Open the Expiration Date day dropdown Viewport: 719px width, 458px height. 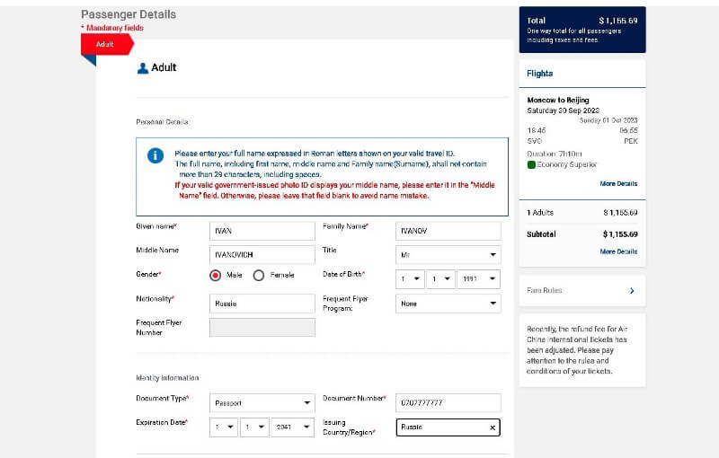tap(224, 427)
